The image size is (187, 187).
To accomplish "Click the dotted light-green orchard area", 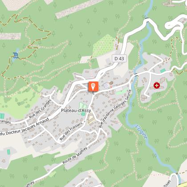I will 104,44.
